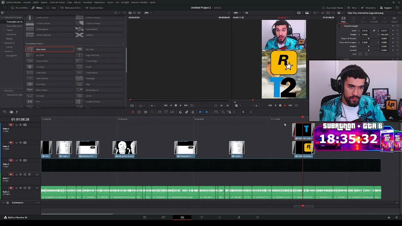Screen dimensions: 402x226
Task: Switch to the Fairlight page icon
Action: [x=239, y=217]
